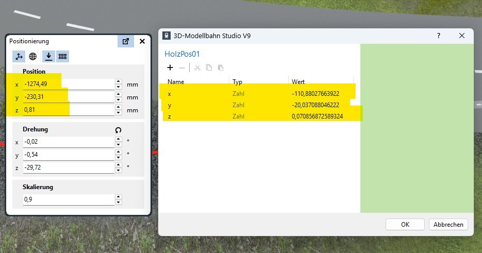Toggle snap-to-ground download arrow icon
This screenshot has width=482, height=253.
48,57
